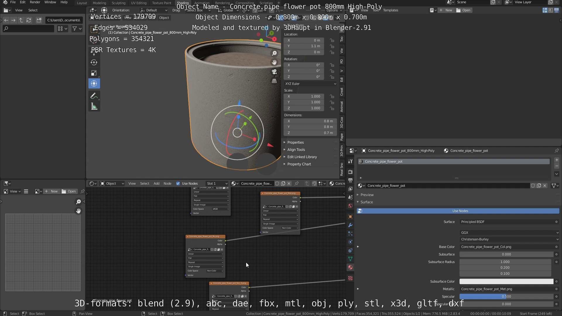Open Physics properties tab
The height and width of the screenshot is (316, 562).
click(x=350, y=242)
